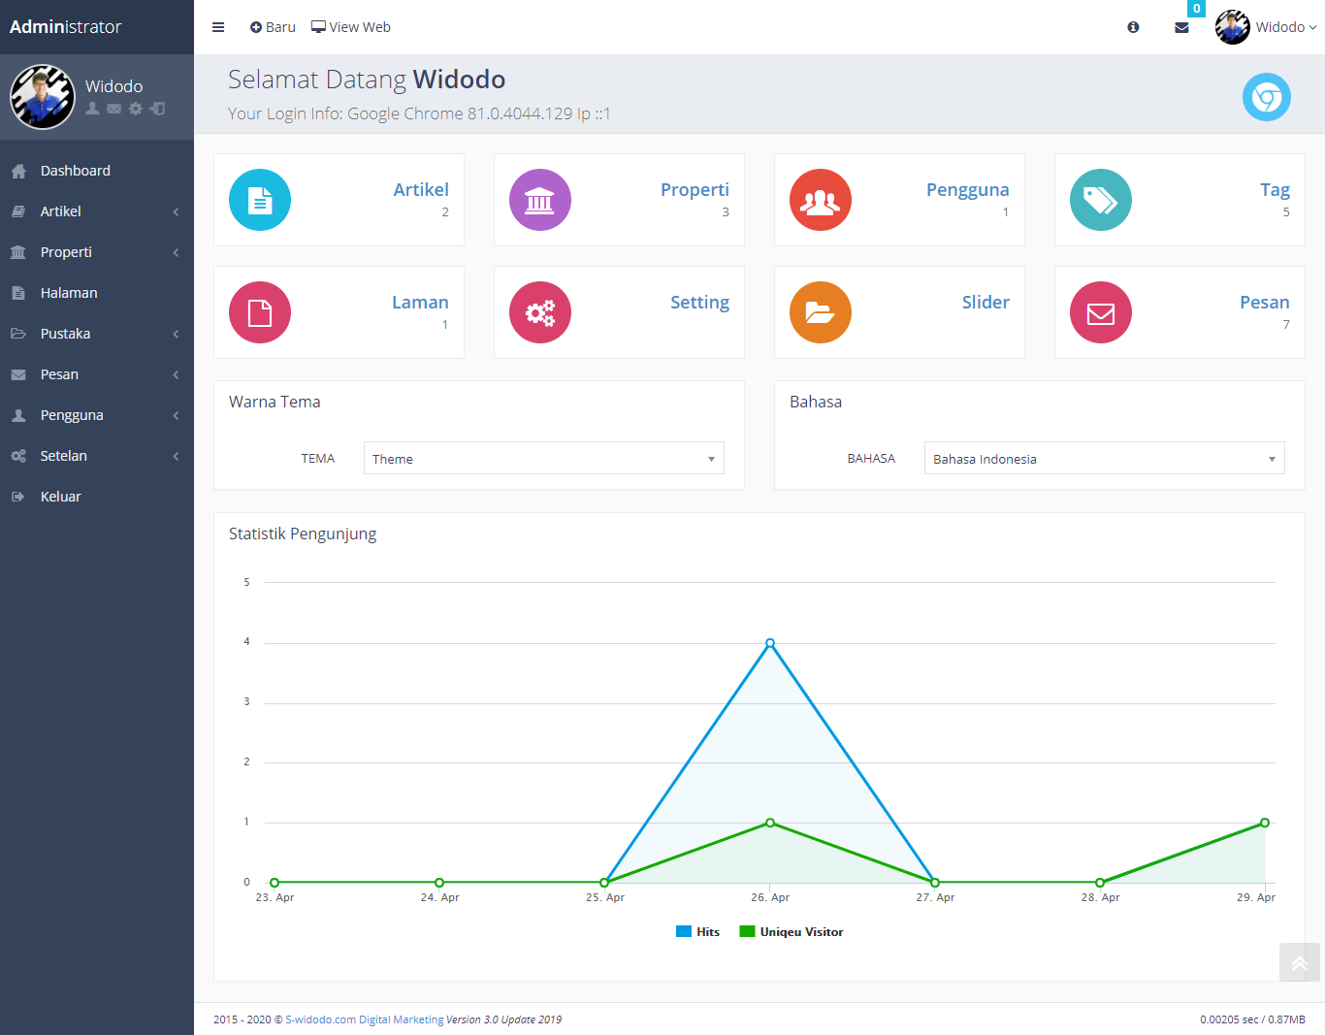Click the scroll-to-top arrow button
Viewport: 1325px width, 1035px height.
click(x=1299, y=963)
